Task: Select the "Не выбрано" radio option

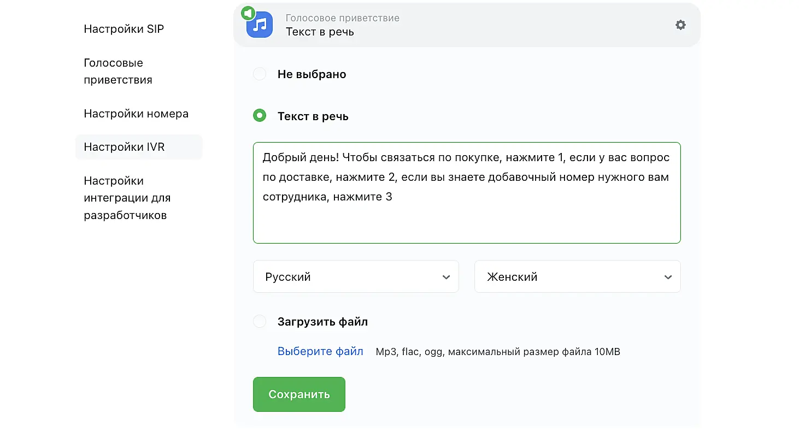Action: click(260, 74)
